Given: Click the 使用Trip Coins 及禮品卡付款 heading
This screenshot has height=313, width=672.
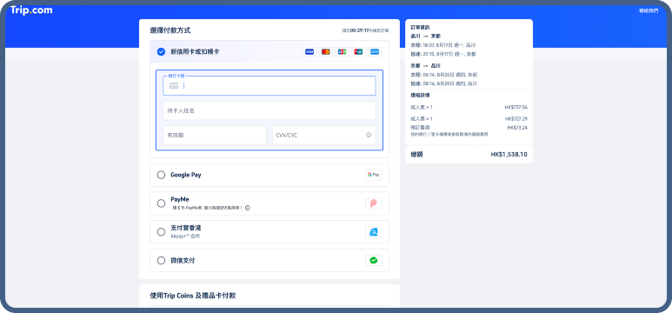Looking at the screenshot, I should [x=193, y=296].
